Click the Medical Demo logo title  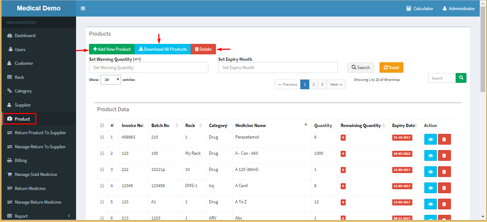click(39, 8)
